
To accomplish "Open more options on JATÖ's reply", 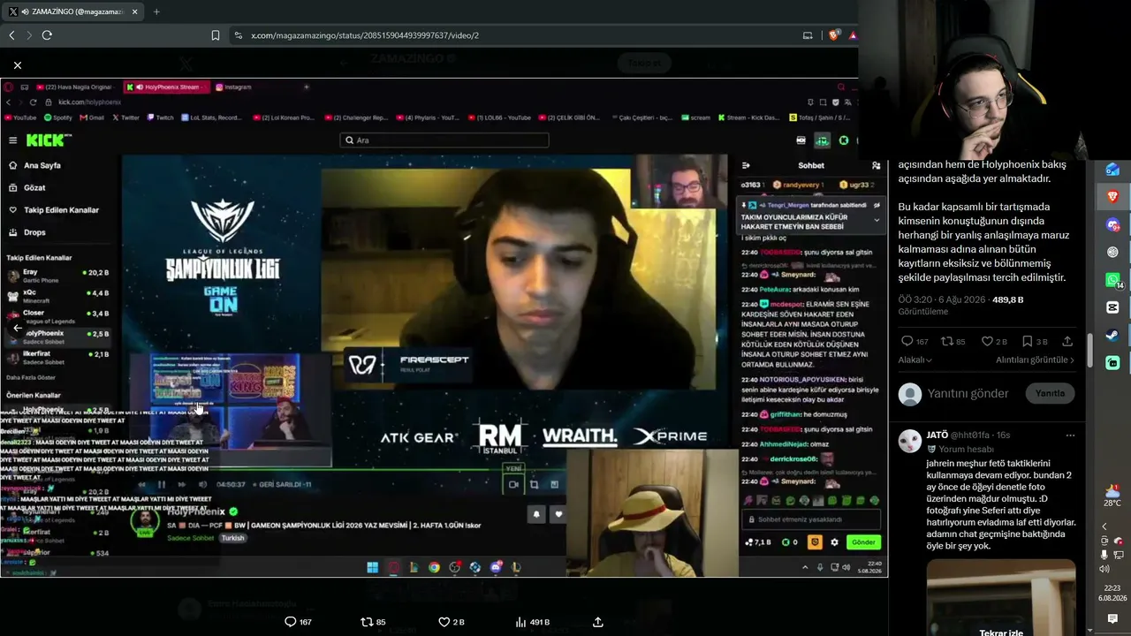I will click(1070, 435).
